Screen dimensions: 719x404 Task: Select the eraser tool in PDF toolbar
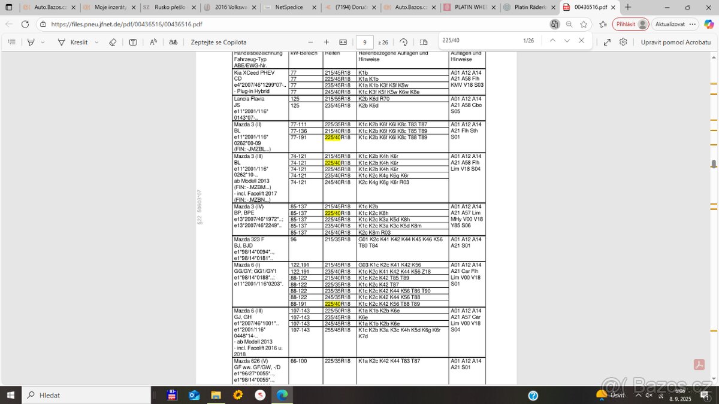113,42
